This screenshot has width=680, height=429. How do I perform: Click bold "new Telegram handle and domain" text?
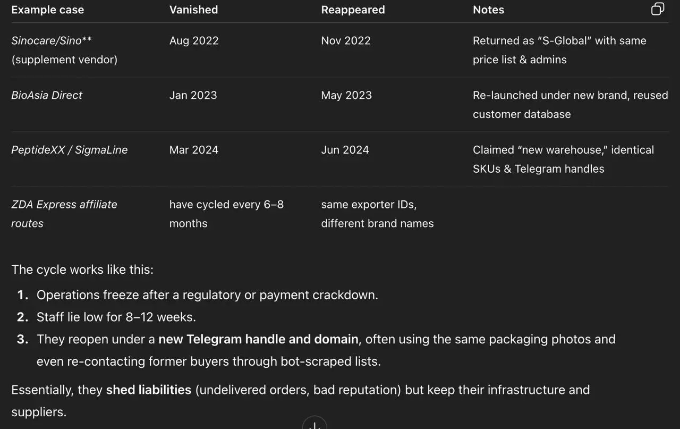tap(258, 339)
